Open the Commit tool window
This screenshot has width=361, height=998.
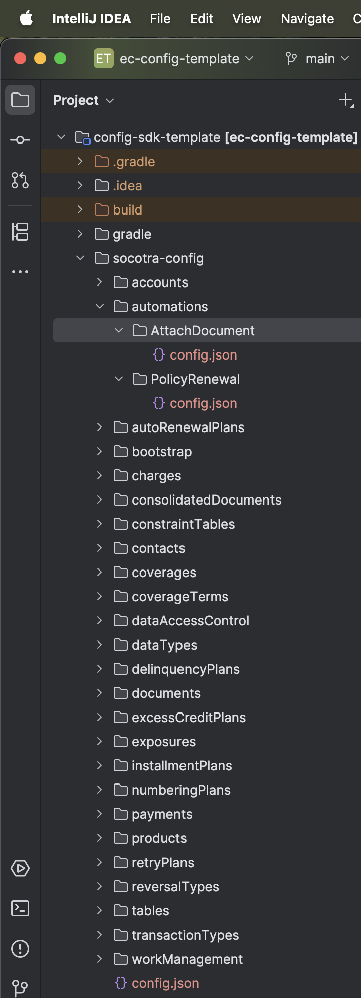(20, 140)
